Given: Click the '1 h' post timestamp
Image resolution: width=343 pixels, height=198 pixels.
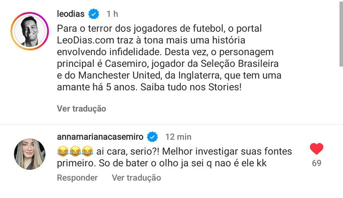Looking at the screenshot, I should (112, 14).
